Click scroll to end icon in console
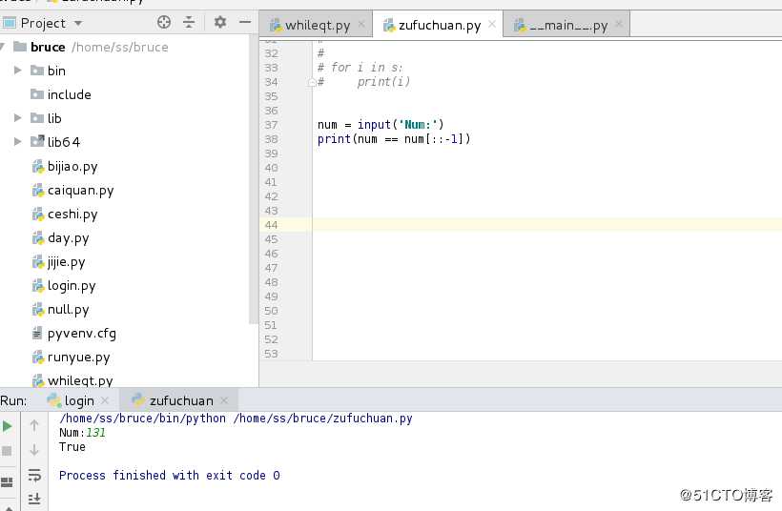The height and width of the screenshot is (511, 782). (x=34, y=499)
